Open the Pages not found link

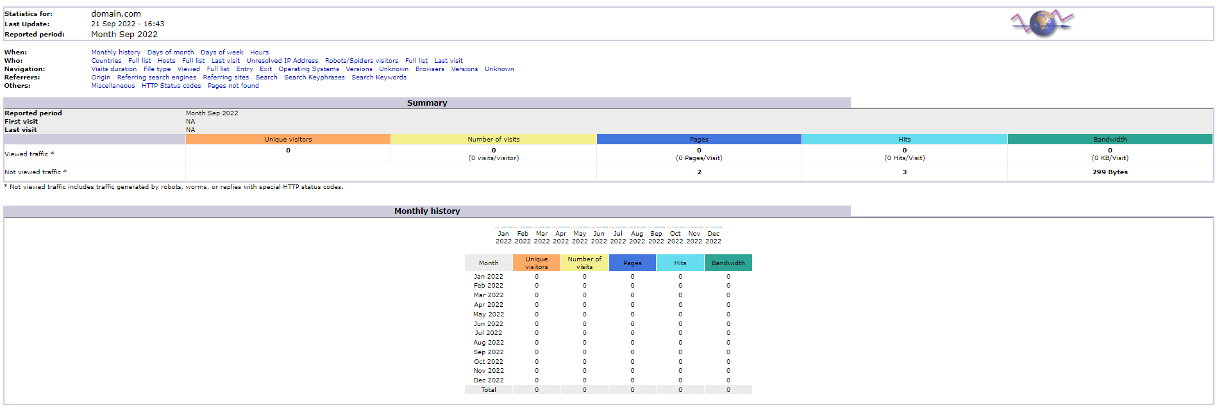tap(233, 86)
